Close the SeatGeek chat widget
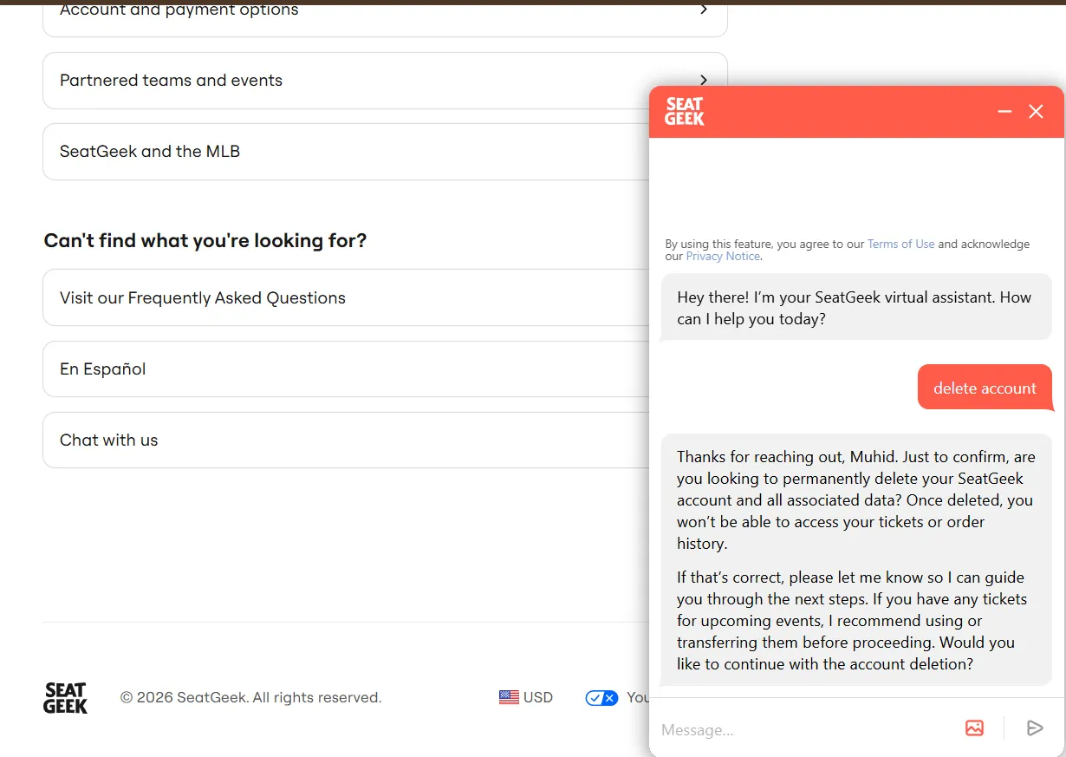Viewport: 1066px width, 757px height. tap(1036, 112)
